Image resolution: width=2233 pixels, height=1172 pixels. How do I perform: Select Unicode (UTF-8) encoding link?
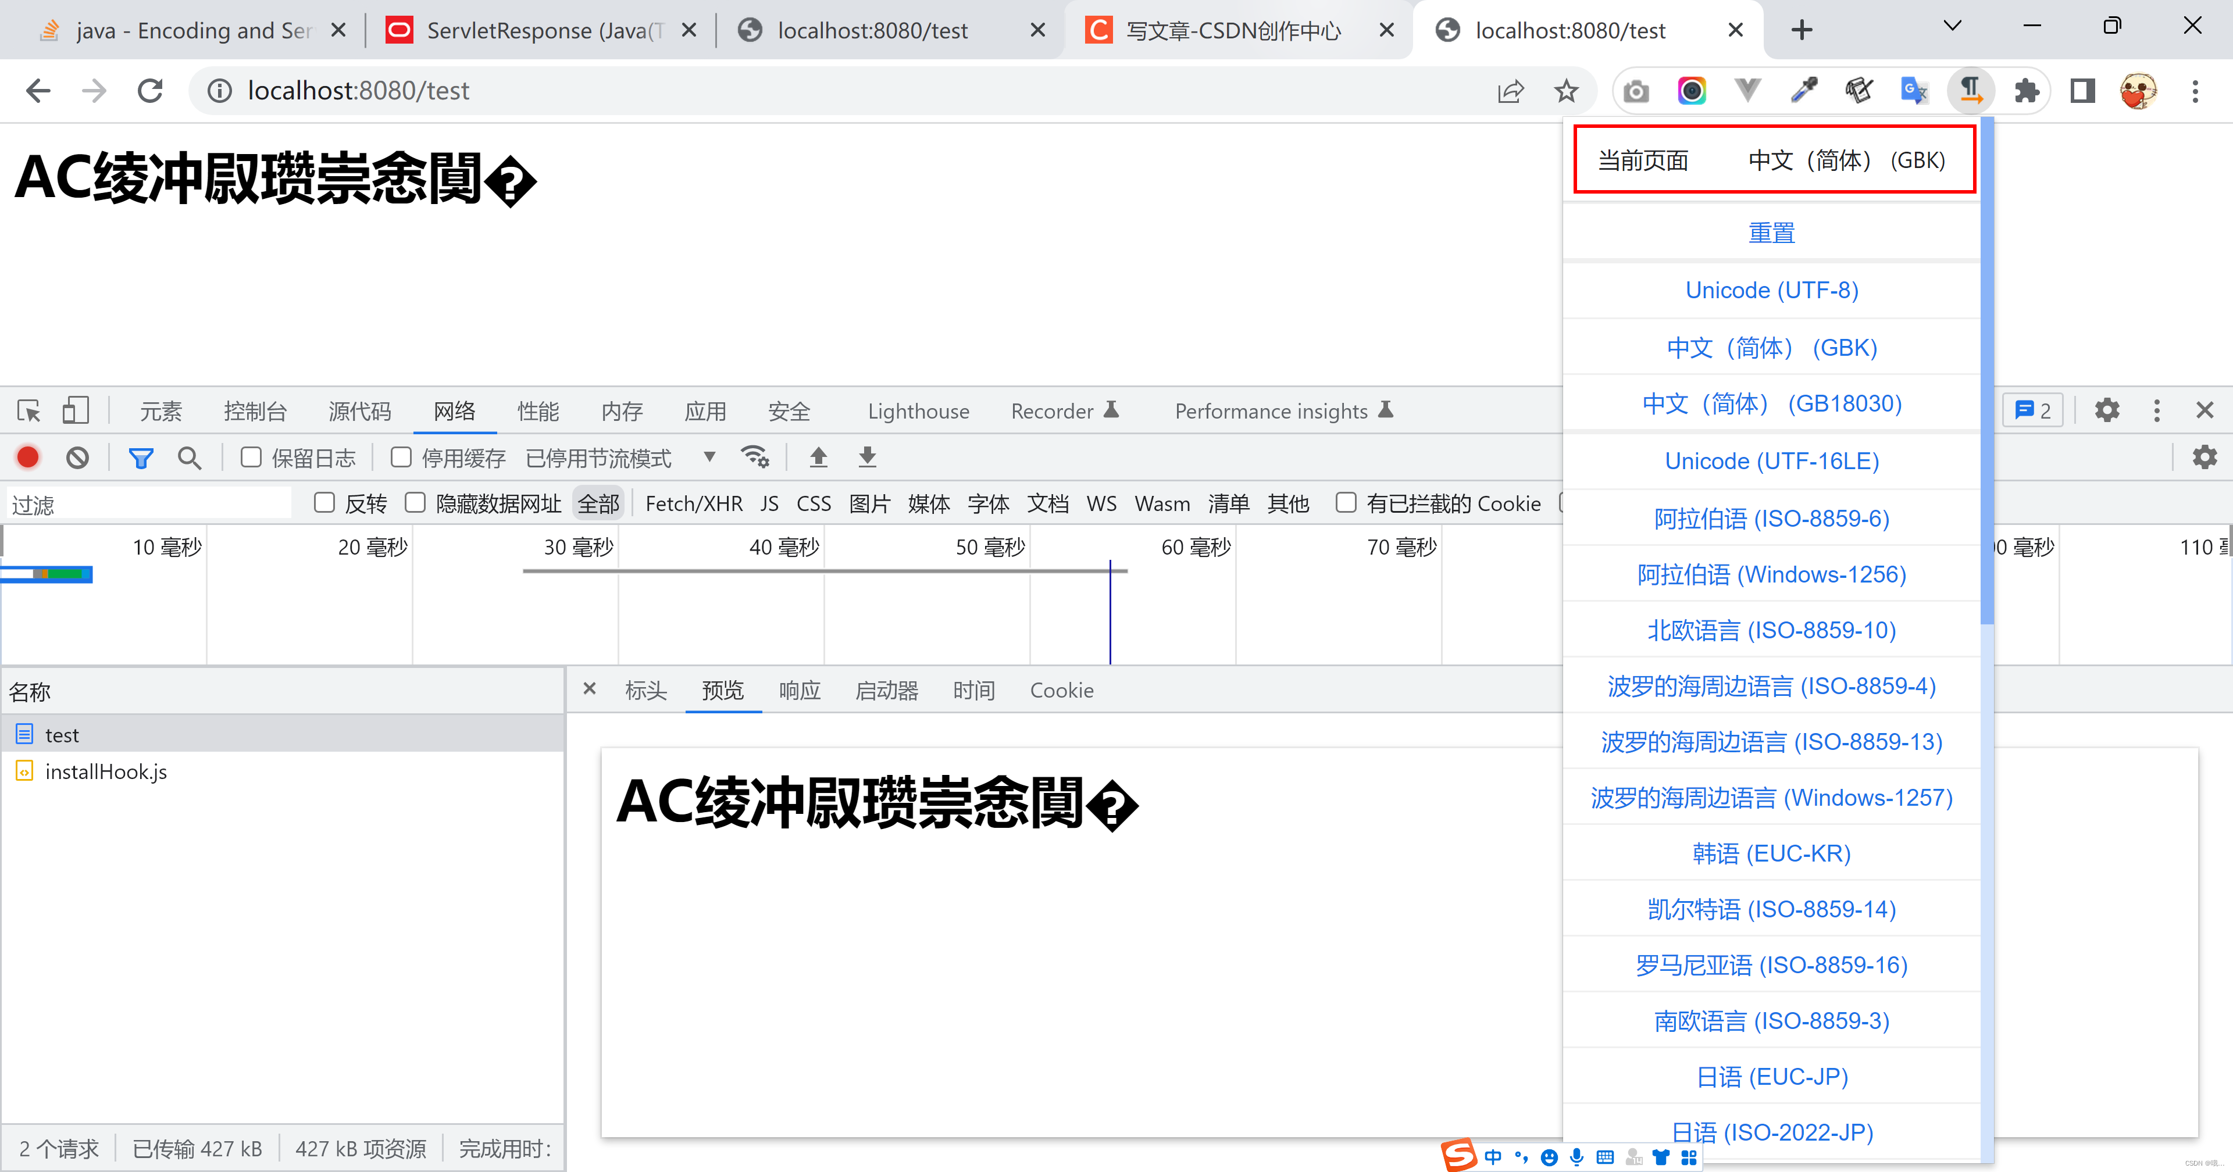1771,291
